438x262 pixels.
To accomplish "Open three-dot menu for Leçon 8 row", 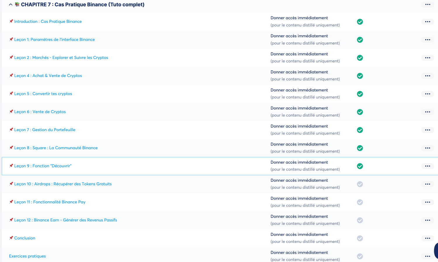I will point(427,148).
